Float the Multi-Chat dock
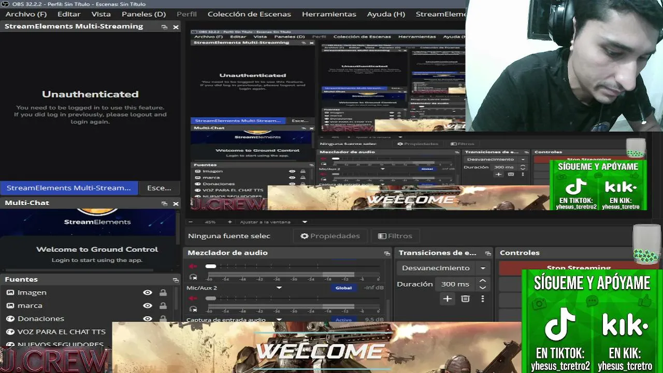Image resolution: width=663 pixels, height=373 pixels. pos(164,204)
